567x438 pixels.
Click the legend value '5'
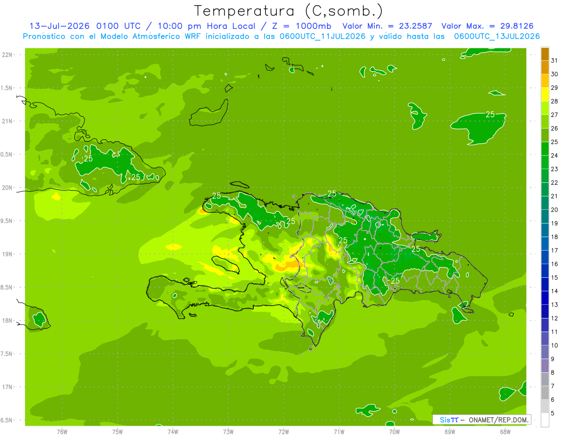click(553, 413)
